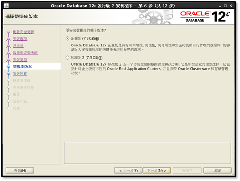Click the 上一步(B) back button
The height and width of the screenshot is (181, 240).
click(128, 171)
